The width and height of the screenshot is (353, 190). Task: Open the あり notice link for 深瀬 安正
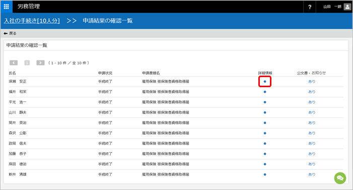point(312,82)
